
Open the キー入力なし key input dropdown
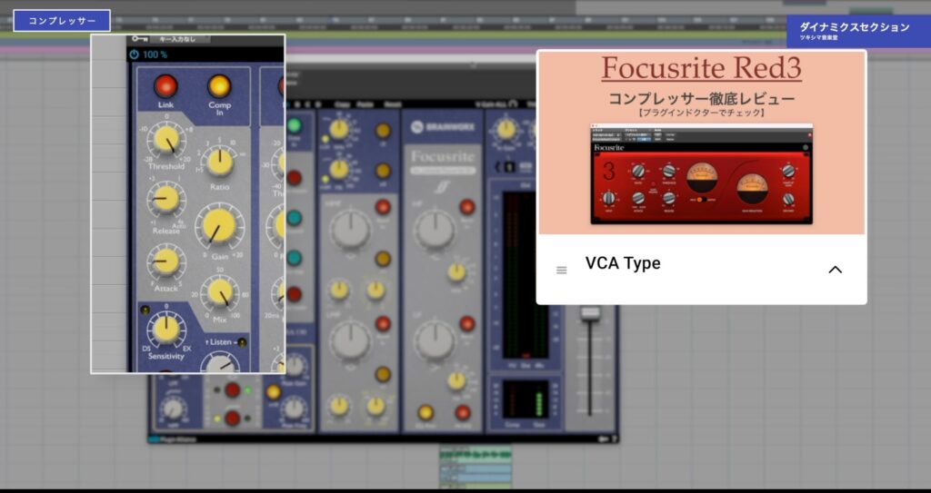coord(180,39)
